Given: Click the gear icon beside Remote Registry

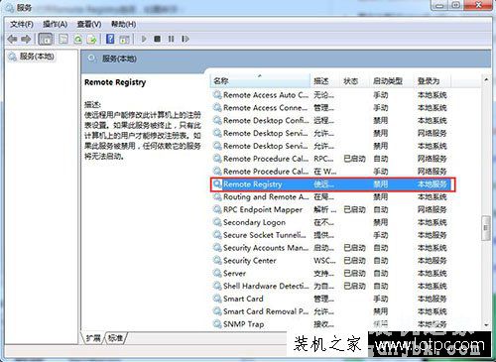Looking at the screenshot, I should coord(217,184).
